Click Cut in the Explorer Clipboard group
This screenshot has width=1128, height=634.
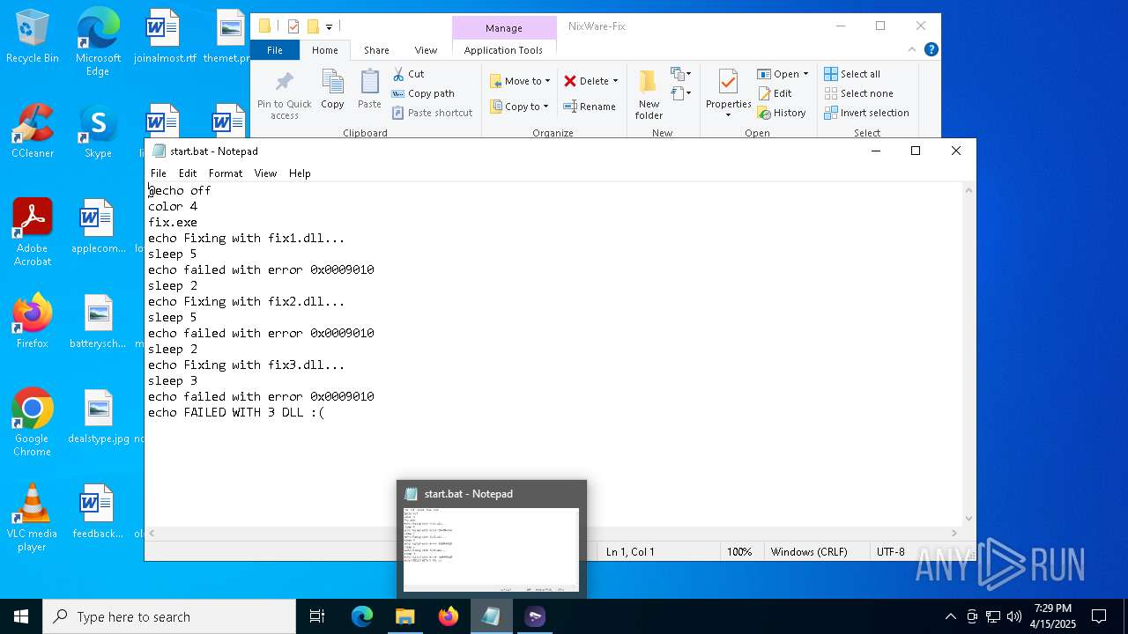tap(408, 74)
